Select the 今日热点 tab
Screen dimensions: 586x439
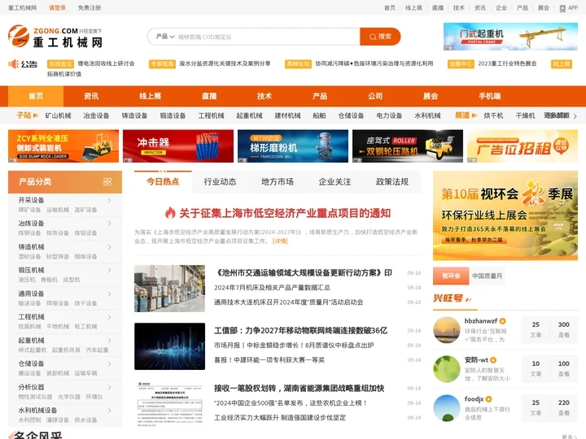coord(163,182)
